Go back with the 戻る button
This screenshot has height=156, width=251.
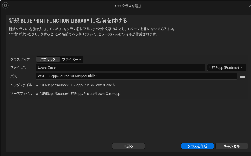(x=128, y=146)
